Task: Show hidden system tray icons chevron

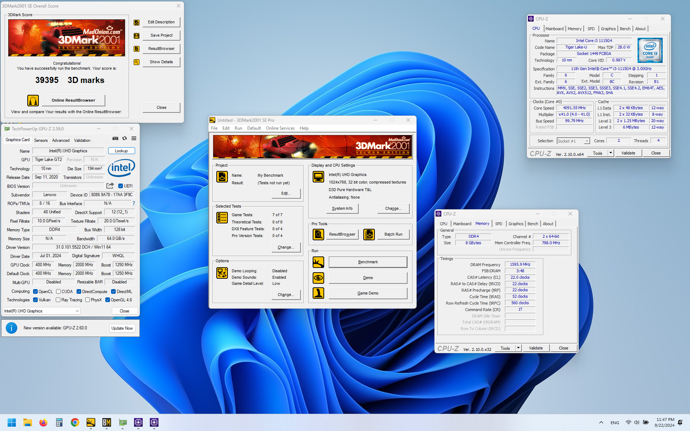Action: (x=601, y=422)
